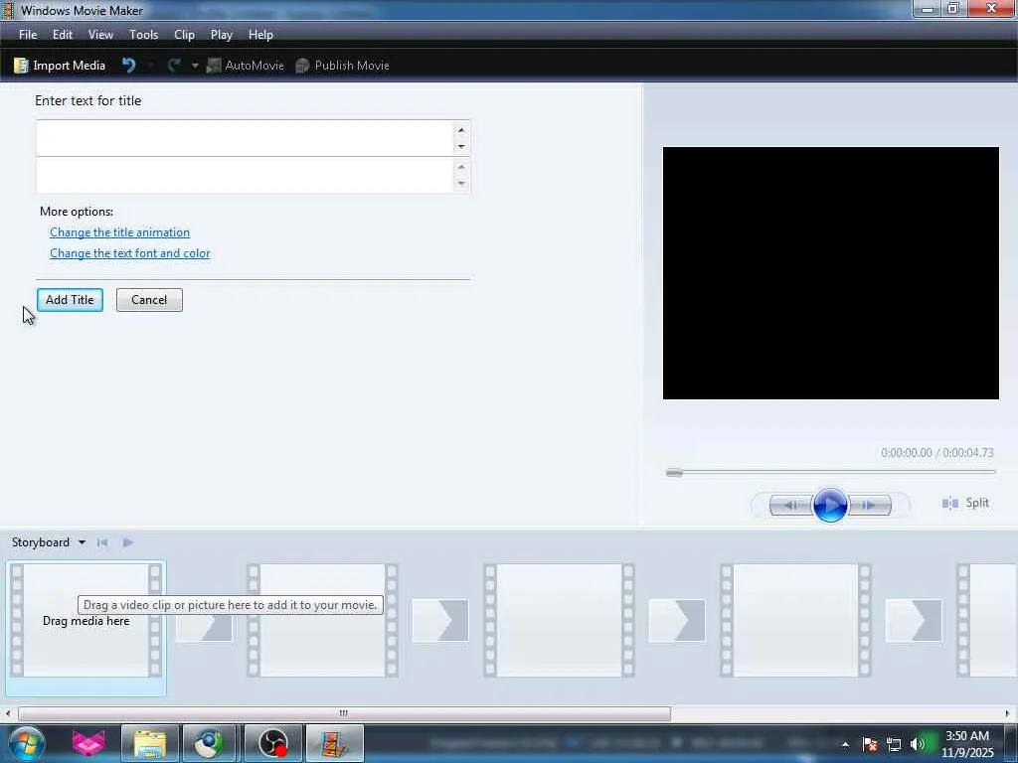Click transition cell between second and third clips

pos(440,620)
